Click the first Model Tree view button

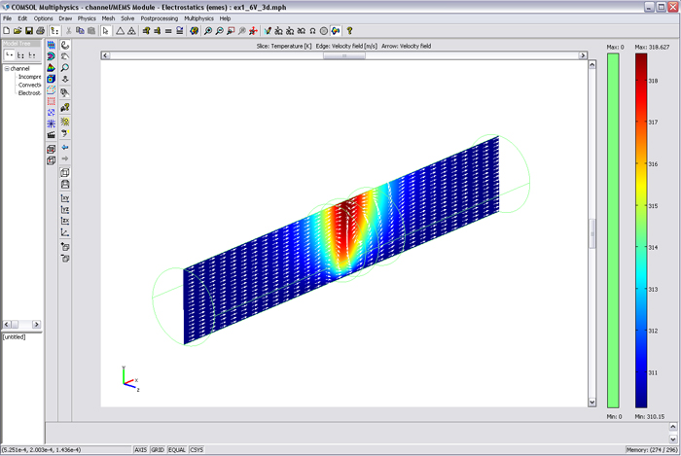click(9, 55)
